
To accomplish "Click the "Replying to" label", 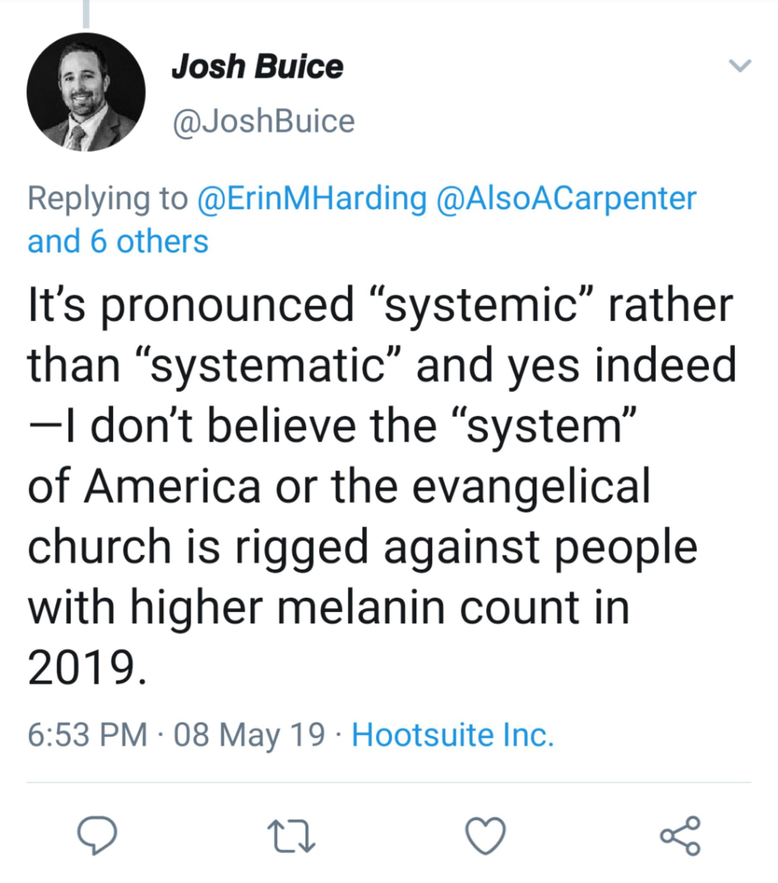I will [108, 199].
